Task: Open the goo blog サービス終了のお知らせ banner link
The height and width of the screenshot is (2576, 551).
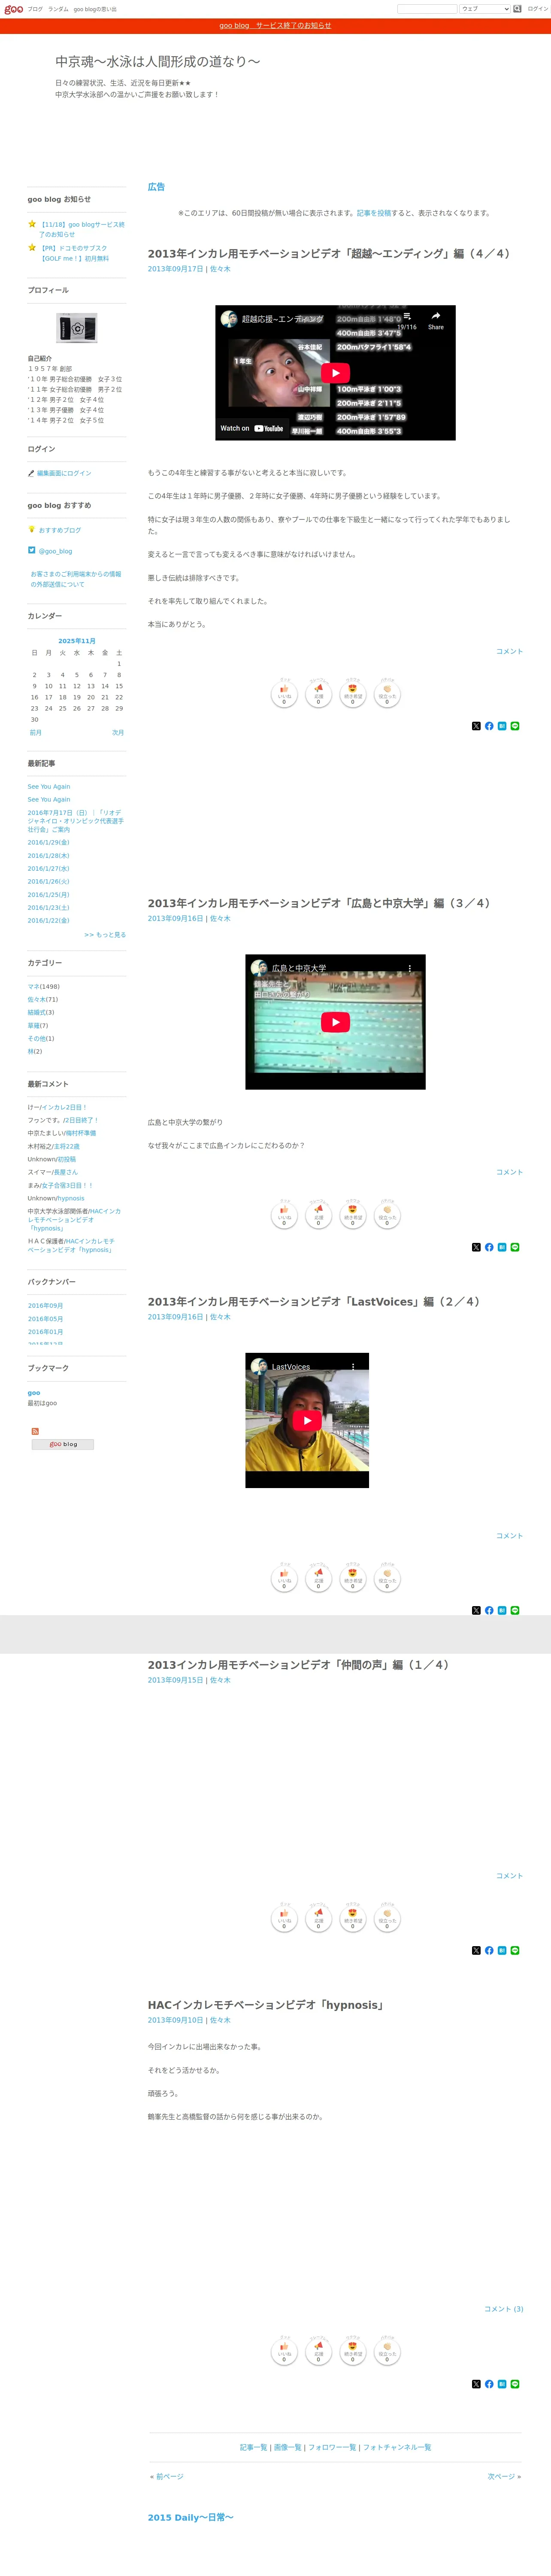Action: coord(275,26)
